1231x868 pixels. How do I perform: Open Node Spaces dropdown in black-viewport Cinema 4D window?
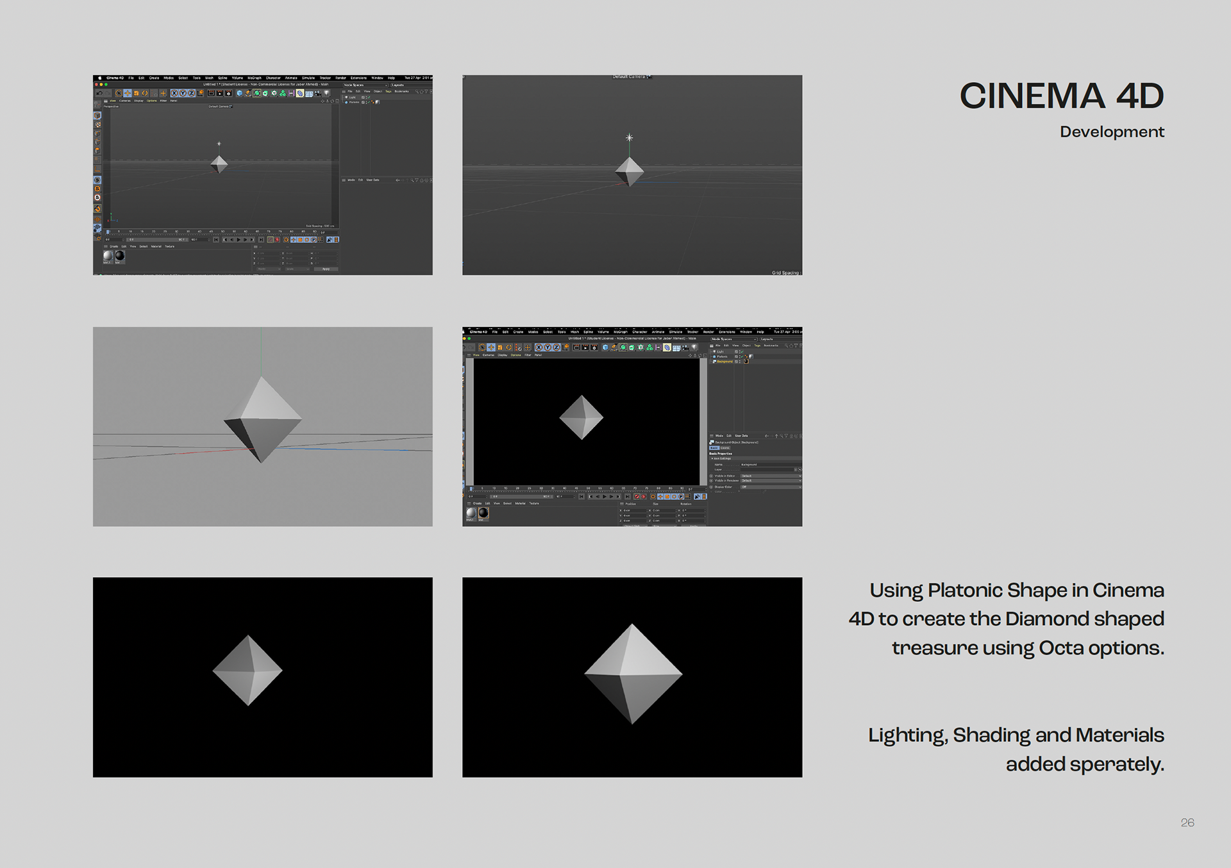click(734, 339)
